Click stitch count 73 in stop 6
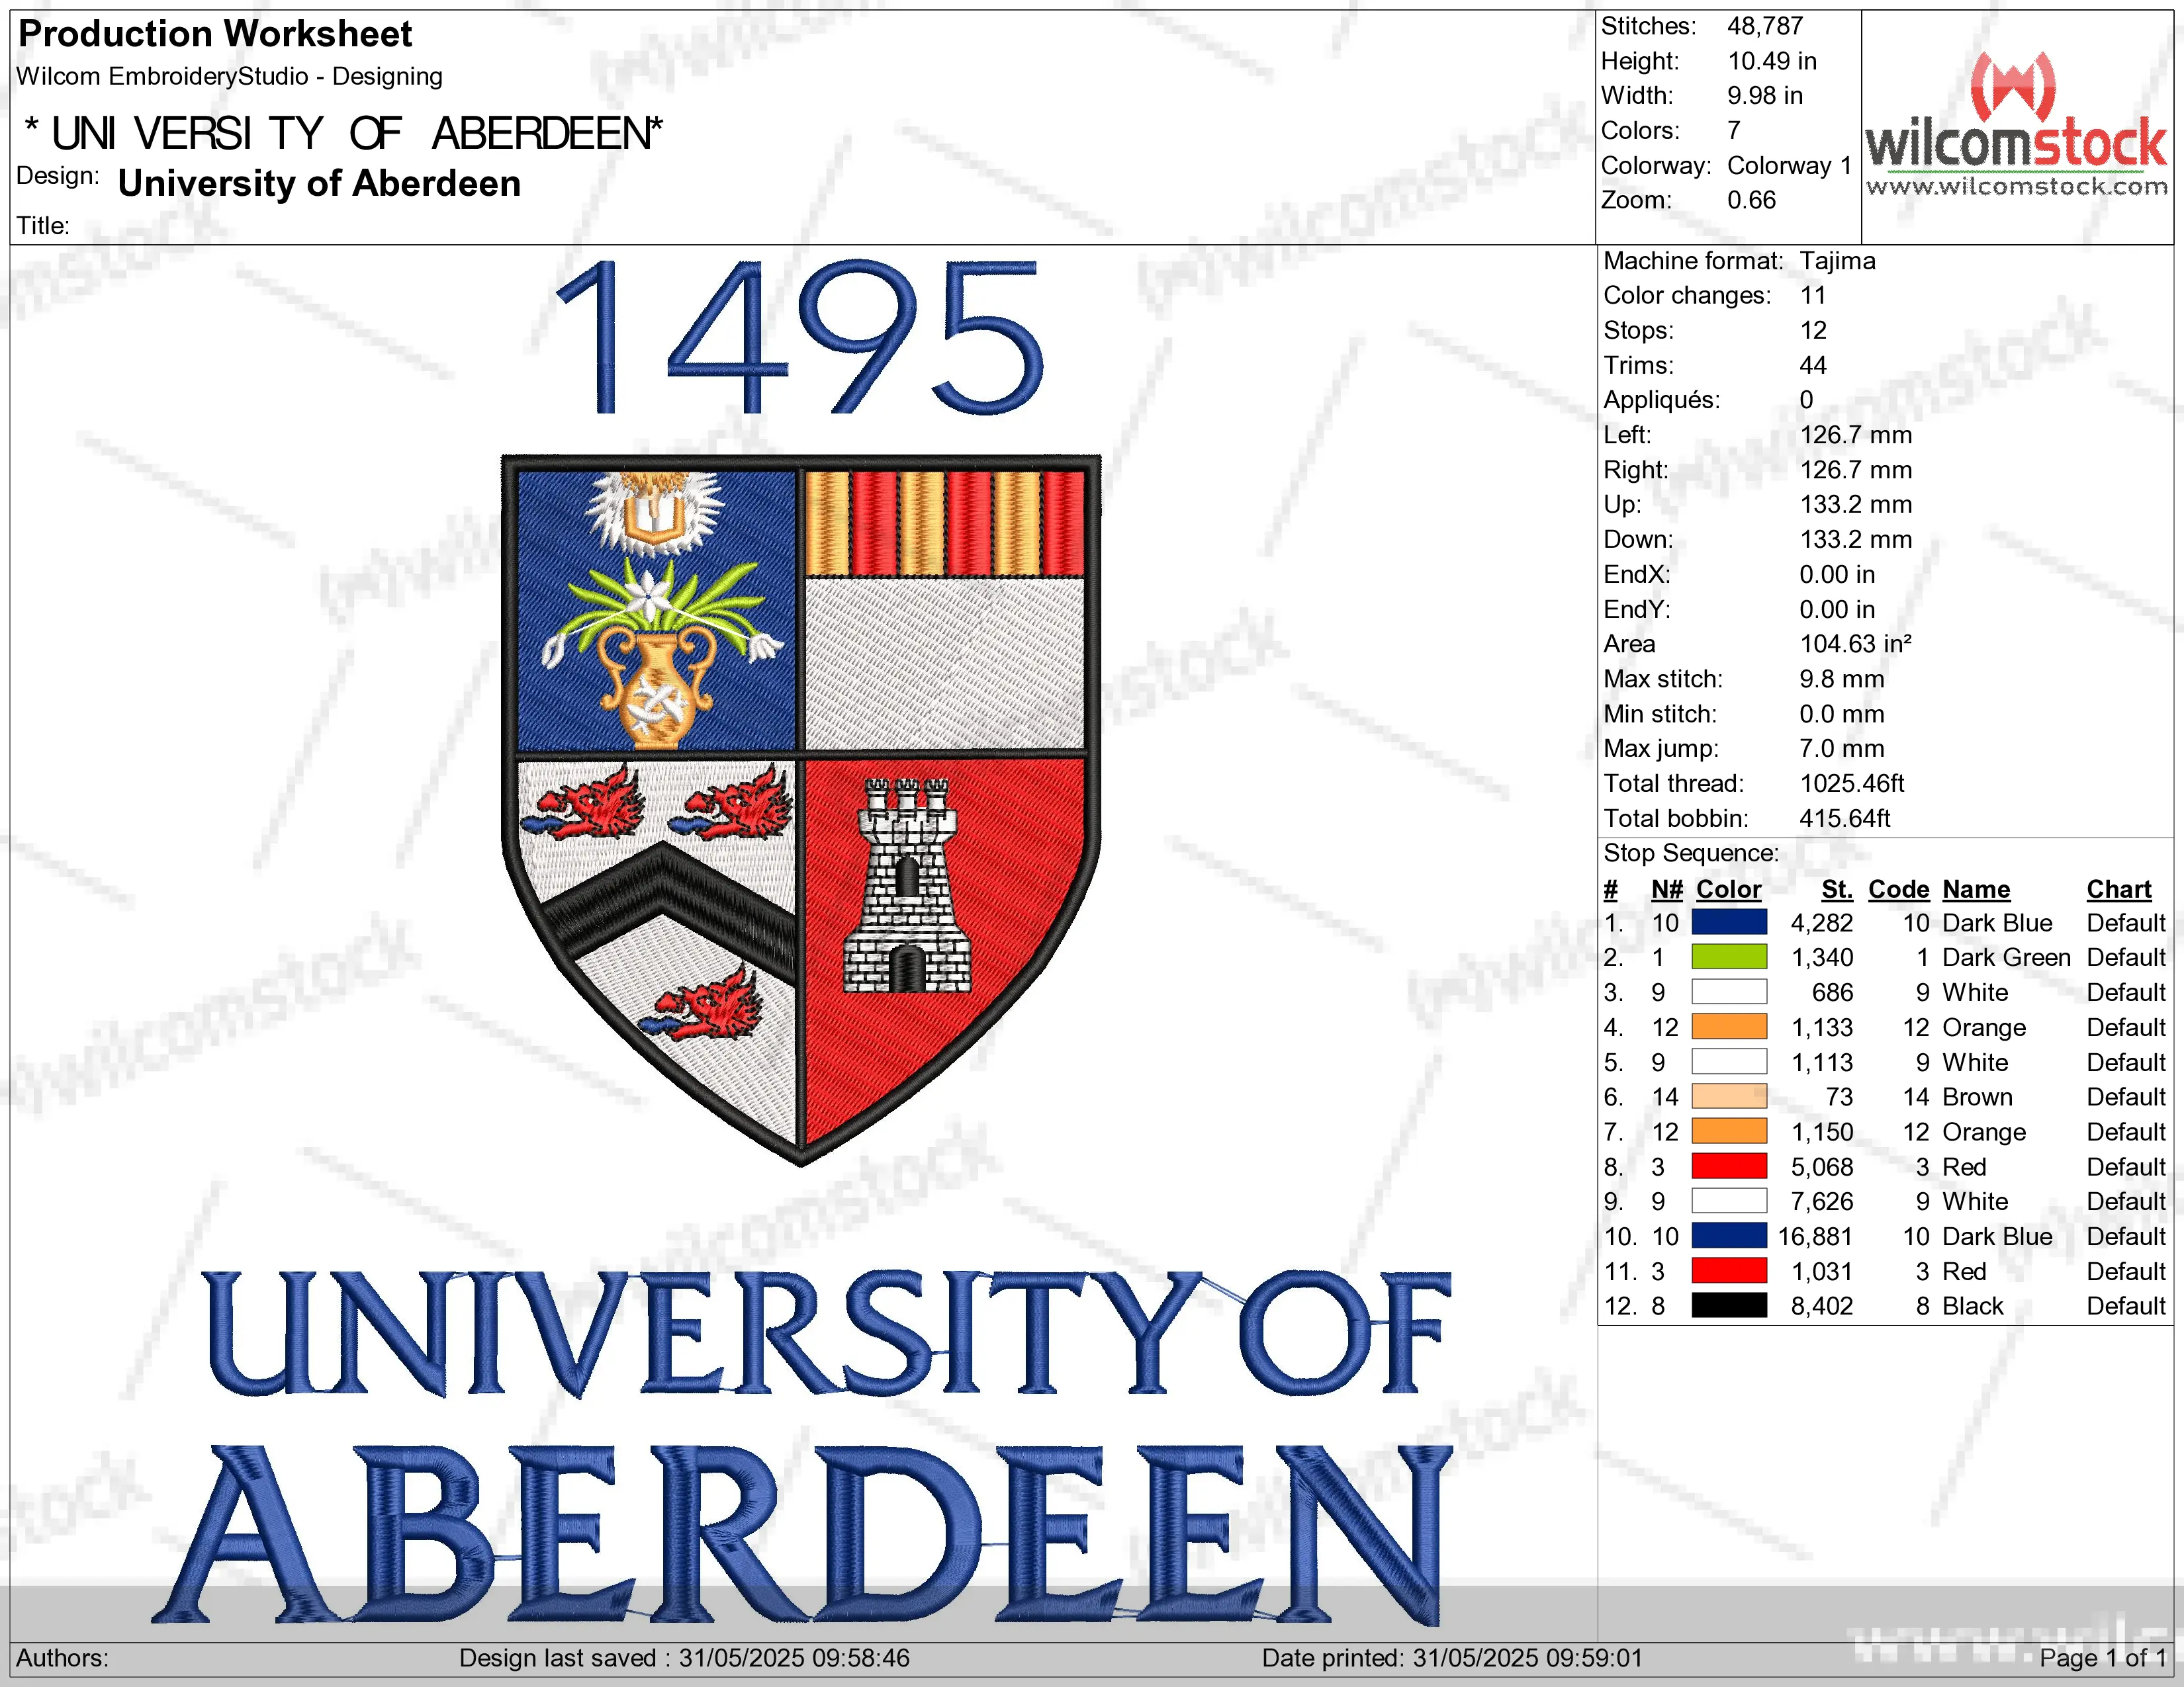Screen dimensions: 2184x1687 click(1839, 1096)
